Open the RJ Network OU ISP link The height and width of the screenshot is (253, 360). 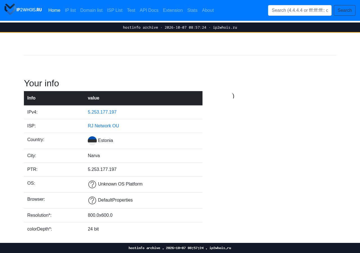103,126
